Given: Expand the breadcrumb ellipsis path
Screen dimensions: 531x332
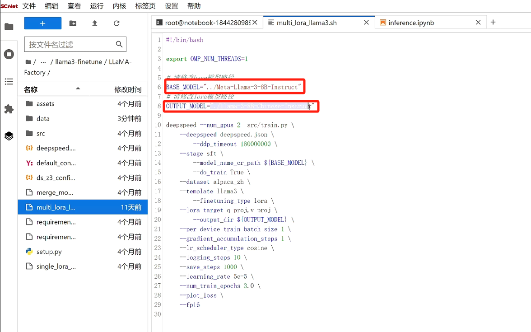Looking at the screenshot, I should click(x=43, y=62).
